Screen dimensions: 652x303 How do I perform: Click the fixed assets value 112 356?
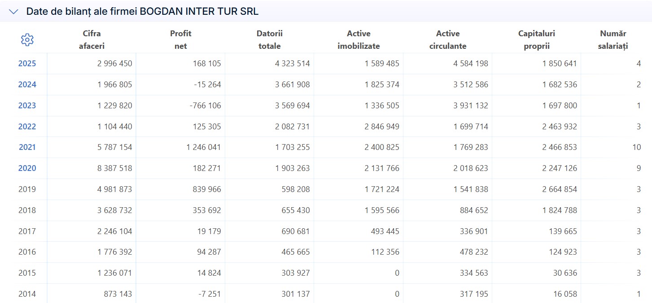point(385,252)
